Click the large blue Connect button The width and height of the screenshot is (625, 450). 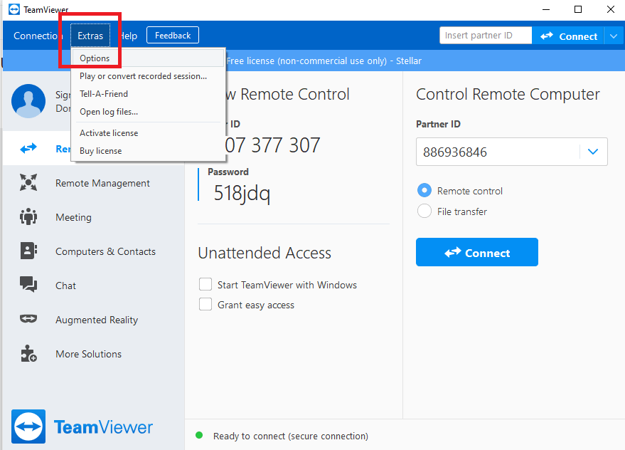click(x=476, y=252)
